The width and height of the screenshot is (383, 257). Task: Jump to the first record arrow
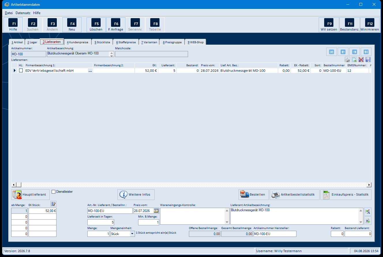click(x=331, y=52)
